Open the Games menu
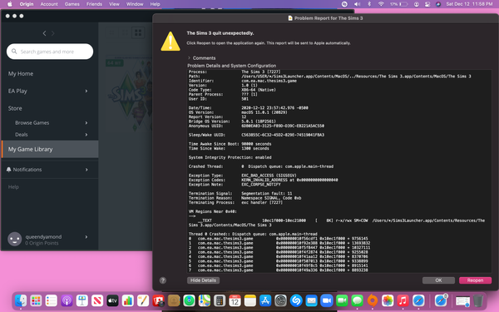Screen dimensions: 499x312 pyautogui.click(x=72, y=4)
